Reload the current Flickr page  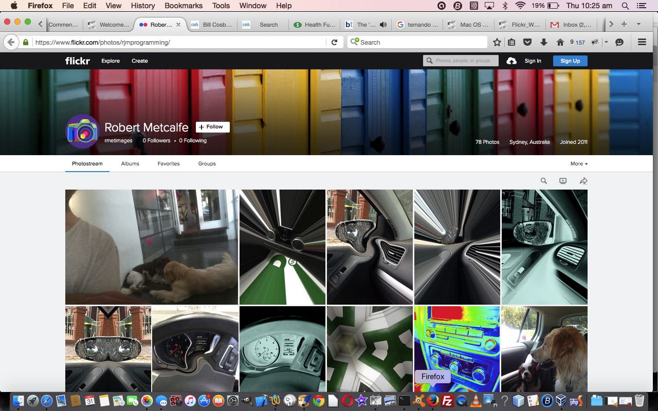[334, 42]
